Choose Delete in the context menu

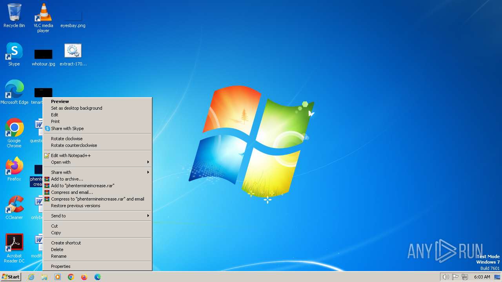pyautogui.click(x=97, y=249)
